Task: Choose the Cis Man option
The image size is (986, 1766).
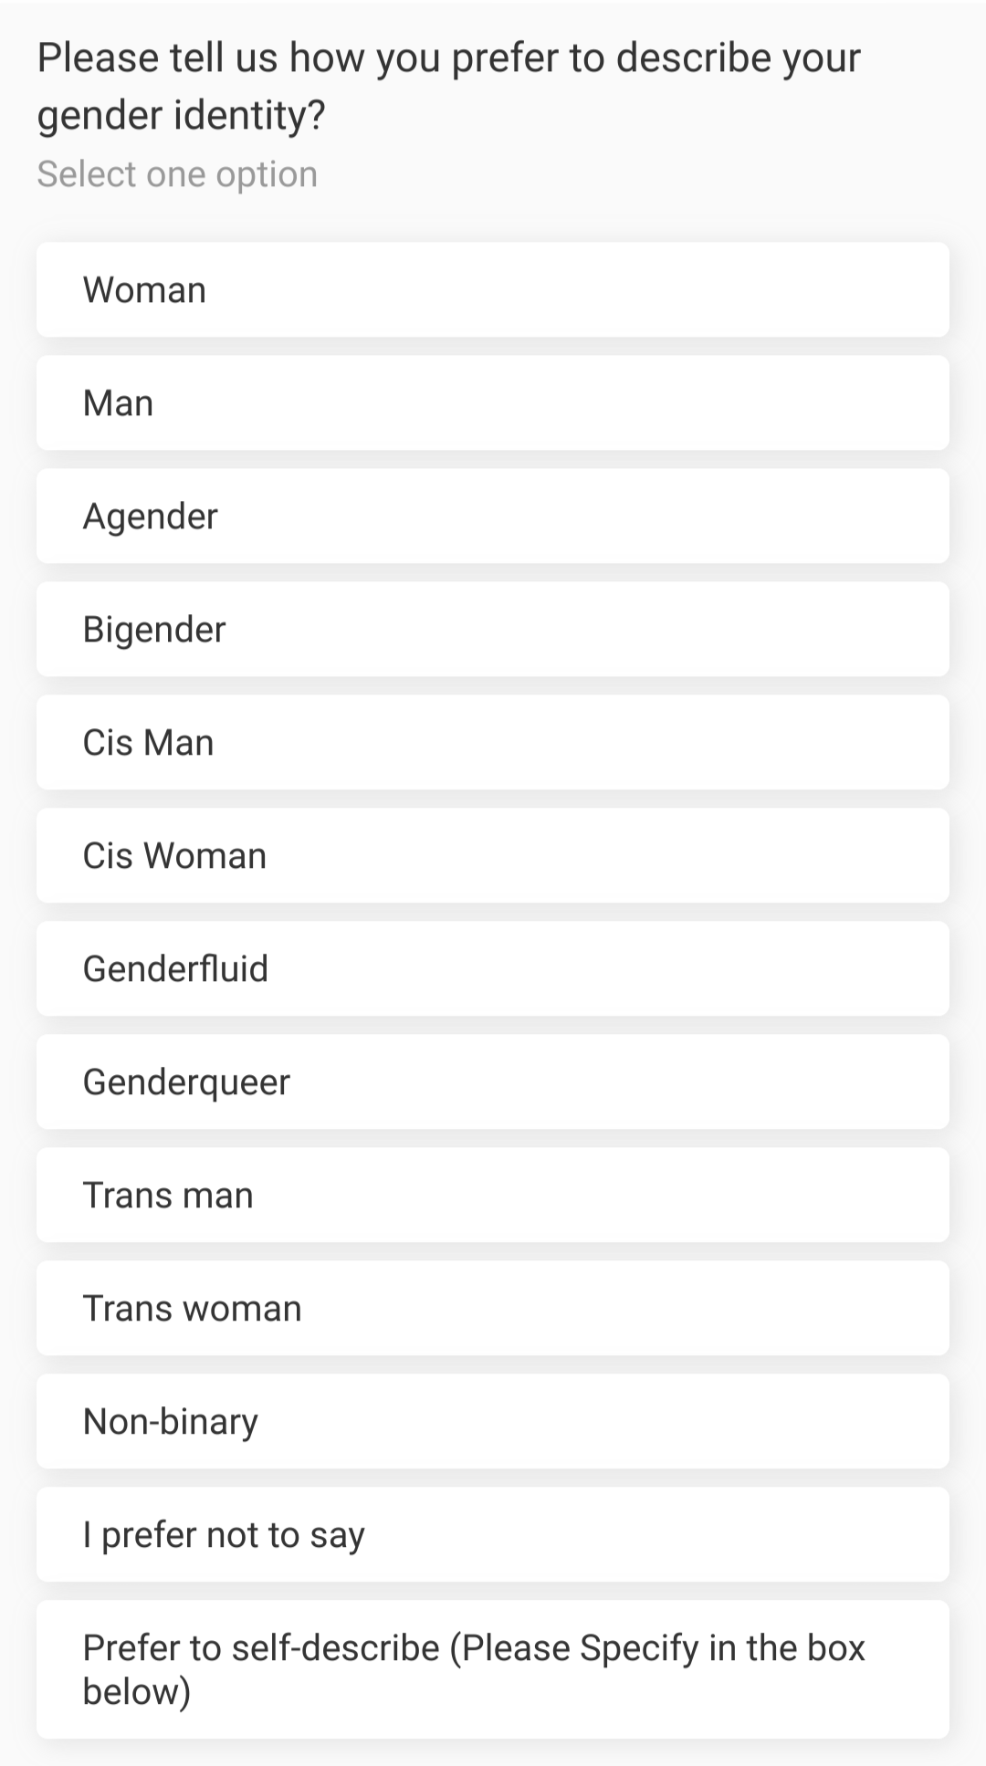Action: (493, 742)
